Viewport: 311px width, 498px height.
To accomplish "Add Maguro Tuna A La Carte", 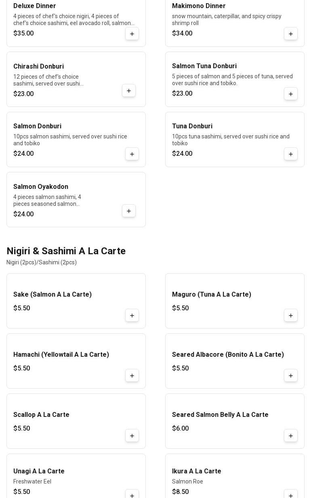I will pos(291,316).
